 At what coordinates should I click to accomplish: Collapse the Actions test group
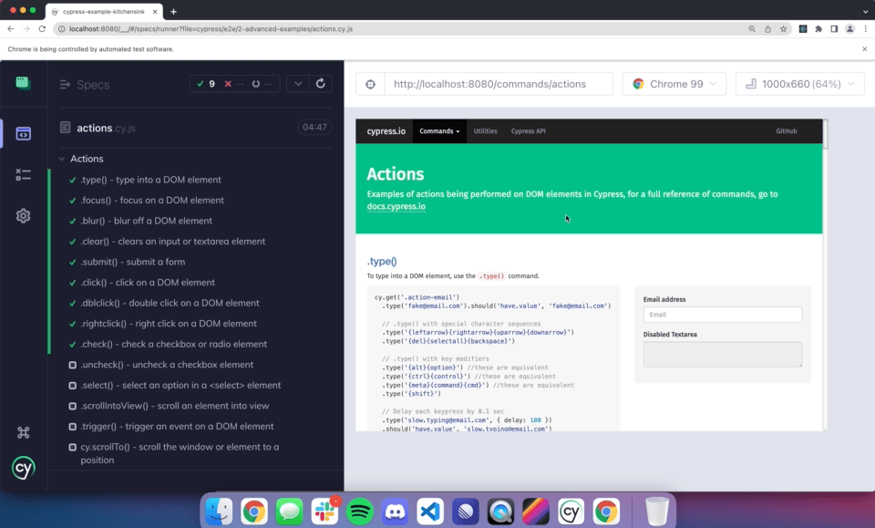(61, 158)
